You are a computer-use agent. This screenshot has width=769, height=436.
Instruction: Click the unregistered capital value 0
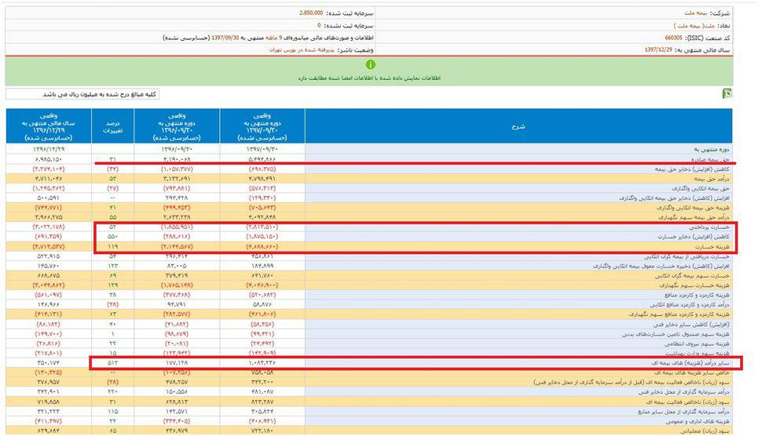coord(319,25)
